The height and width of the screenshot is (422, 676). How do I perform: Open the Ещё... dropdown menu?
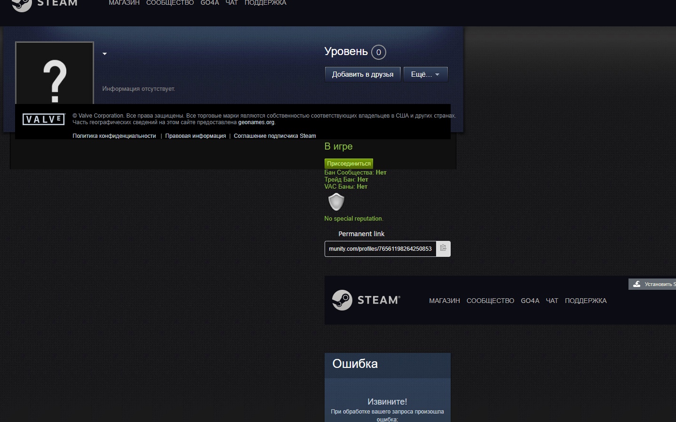(x=425, y=74)
